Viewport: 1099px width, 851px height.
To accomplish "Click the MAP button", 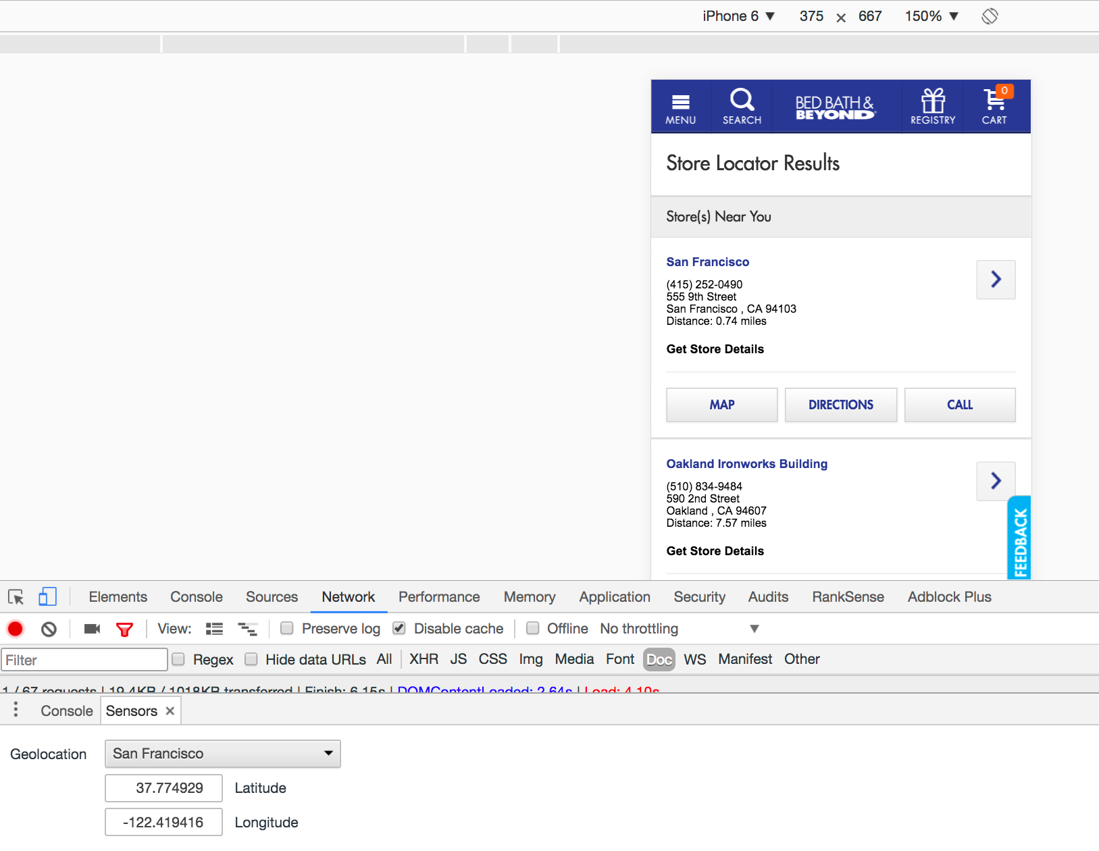I will tap(722, 405).
